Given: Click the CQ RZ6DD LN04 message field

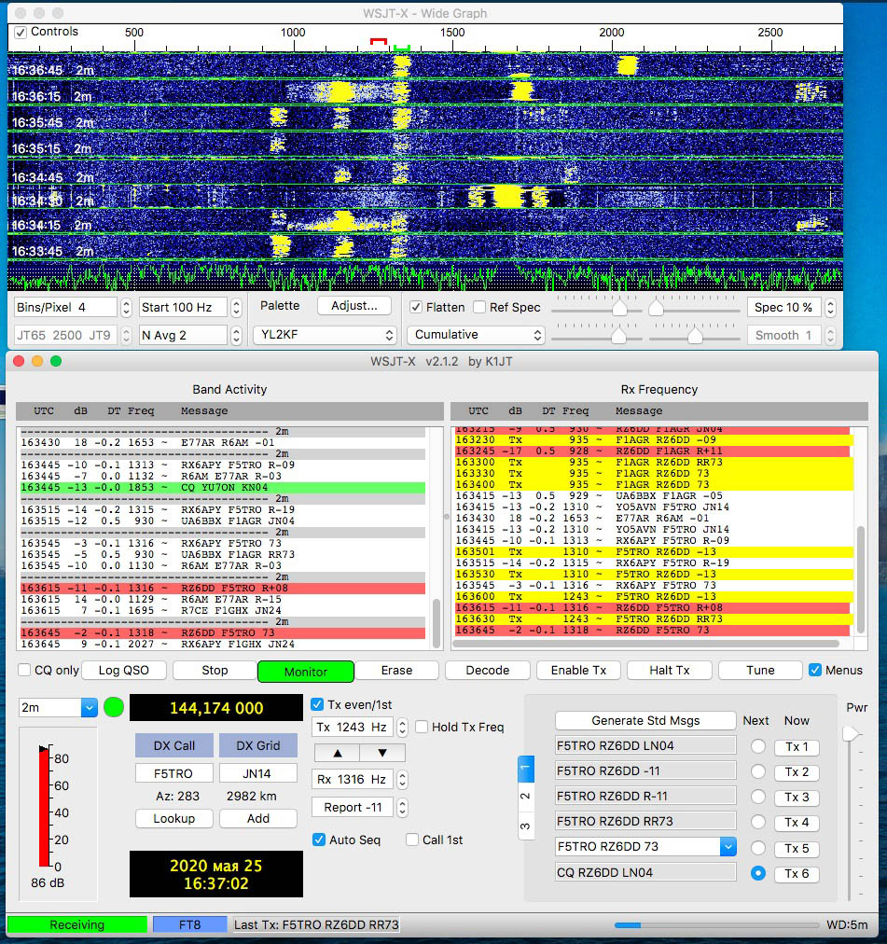Looking at the screenshot, I should [x=645, y=872].
